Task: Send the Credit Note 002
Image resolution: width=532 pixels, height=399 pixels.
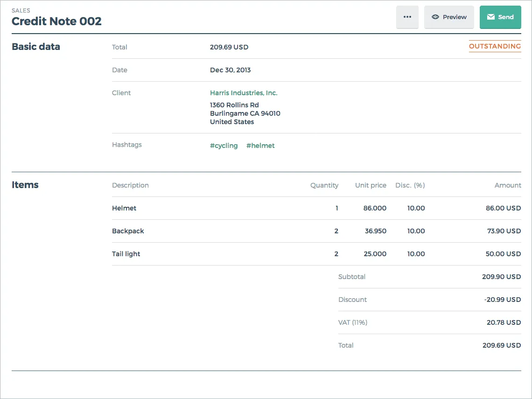Action: coord(500,17)
